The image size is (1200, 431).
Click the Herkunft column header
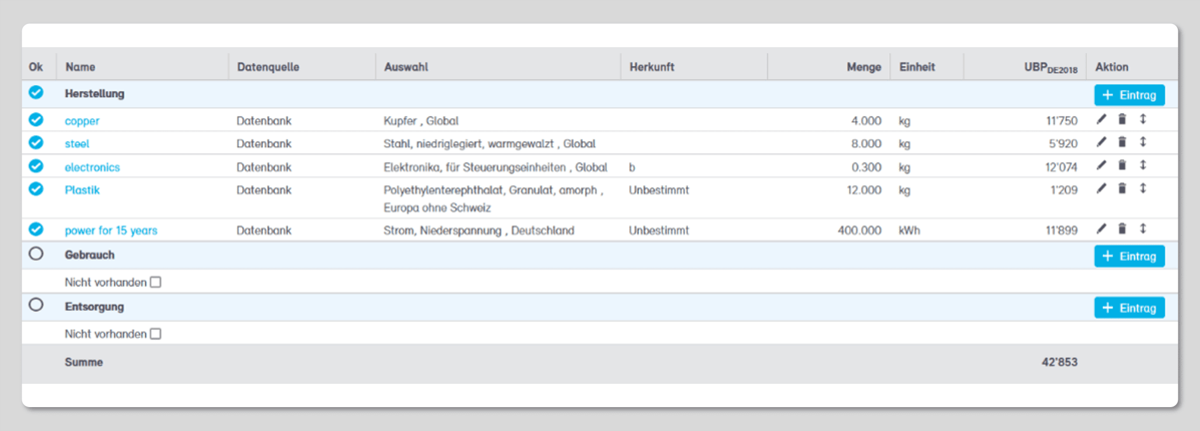[x=652, y=67]
